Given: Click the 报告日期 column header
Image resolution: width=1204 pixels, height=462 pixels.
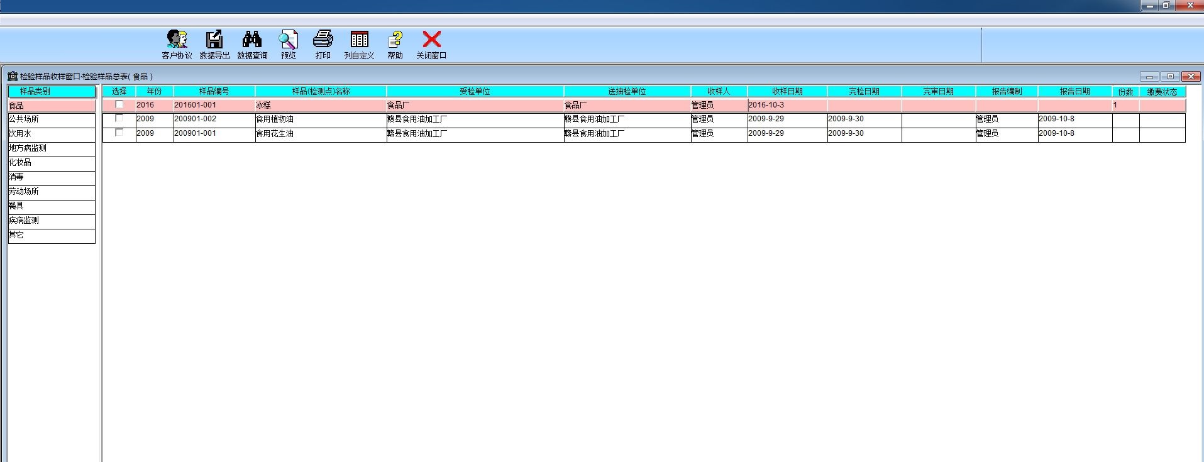Looking at the screenshot, I should [1075, 91].
